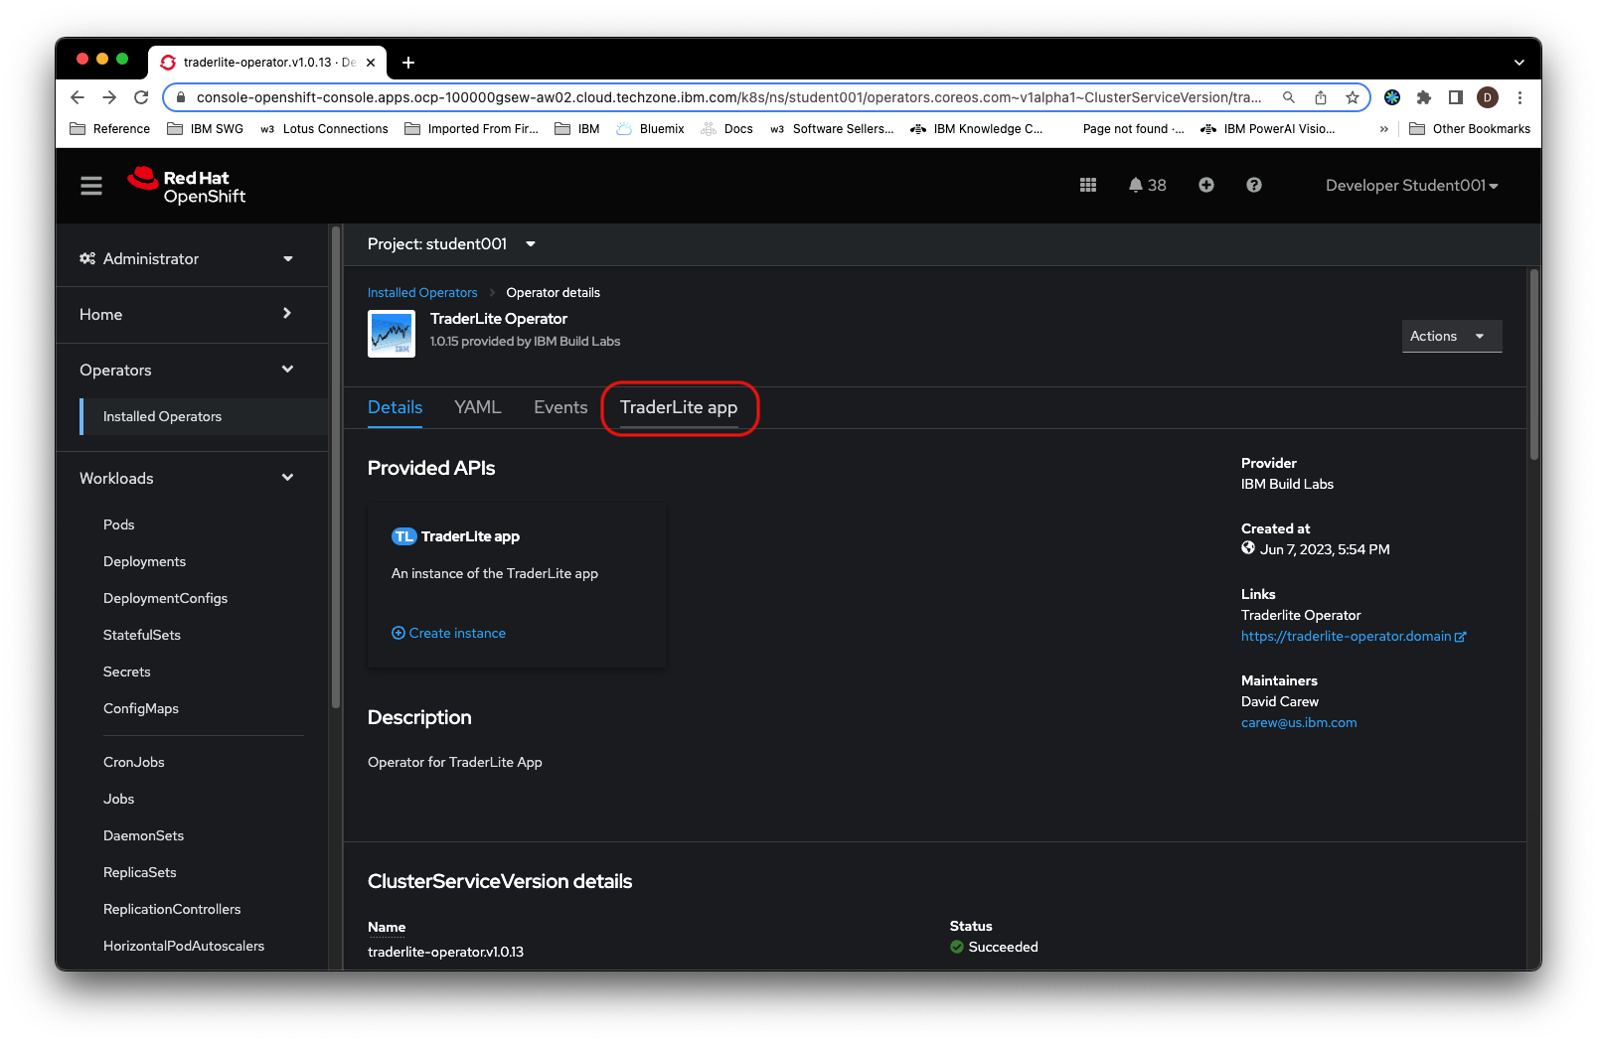
Task: Bookmark this page with star icon
Action: coord(1353,97)
